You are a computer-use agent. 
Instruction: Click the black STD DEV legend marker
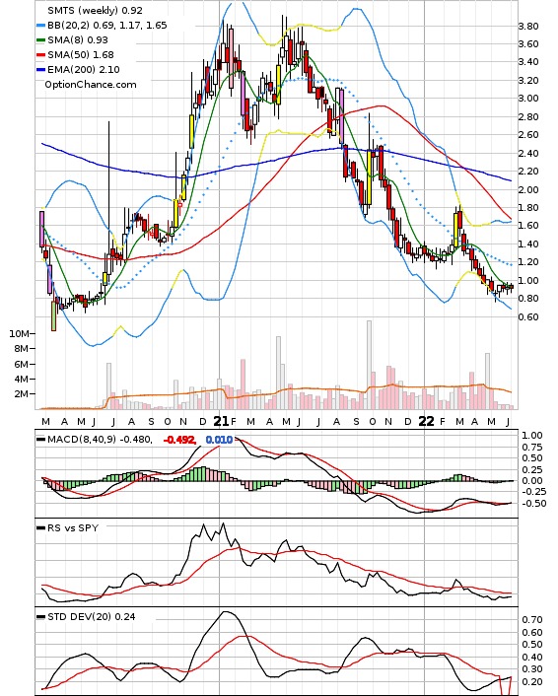pyautogui.click(x=40, y=616)
